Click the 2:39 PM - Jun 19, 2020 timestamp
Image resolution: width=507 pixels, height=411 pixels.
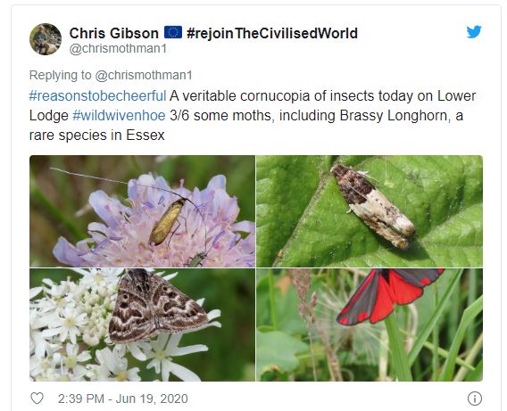click(123, 399)
